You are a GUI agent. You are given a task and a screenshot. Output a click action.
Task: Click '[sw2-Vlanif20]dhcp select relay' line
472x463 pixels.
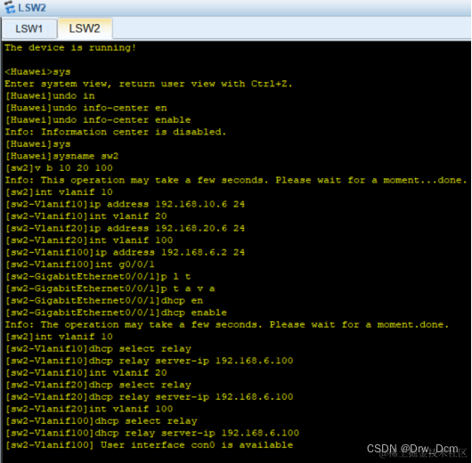coord(98,385)
